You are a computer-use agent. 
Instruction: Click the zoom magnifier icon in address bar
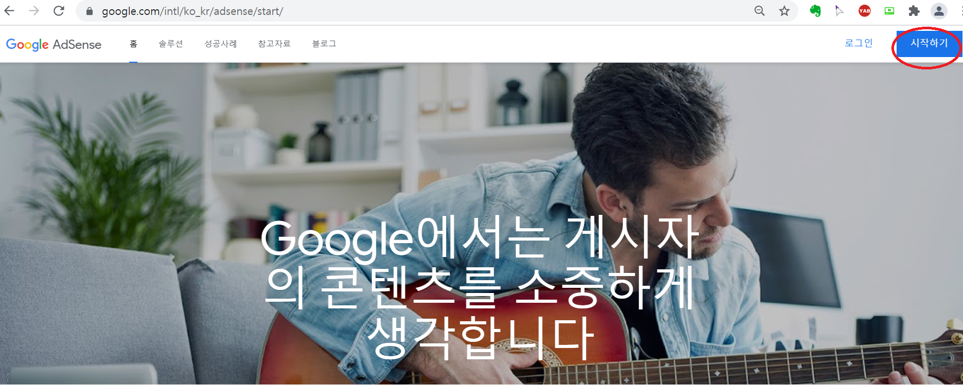(760, 11)
